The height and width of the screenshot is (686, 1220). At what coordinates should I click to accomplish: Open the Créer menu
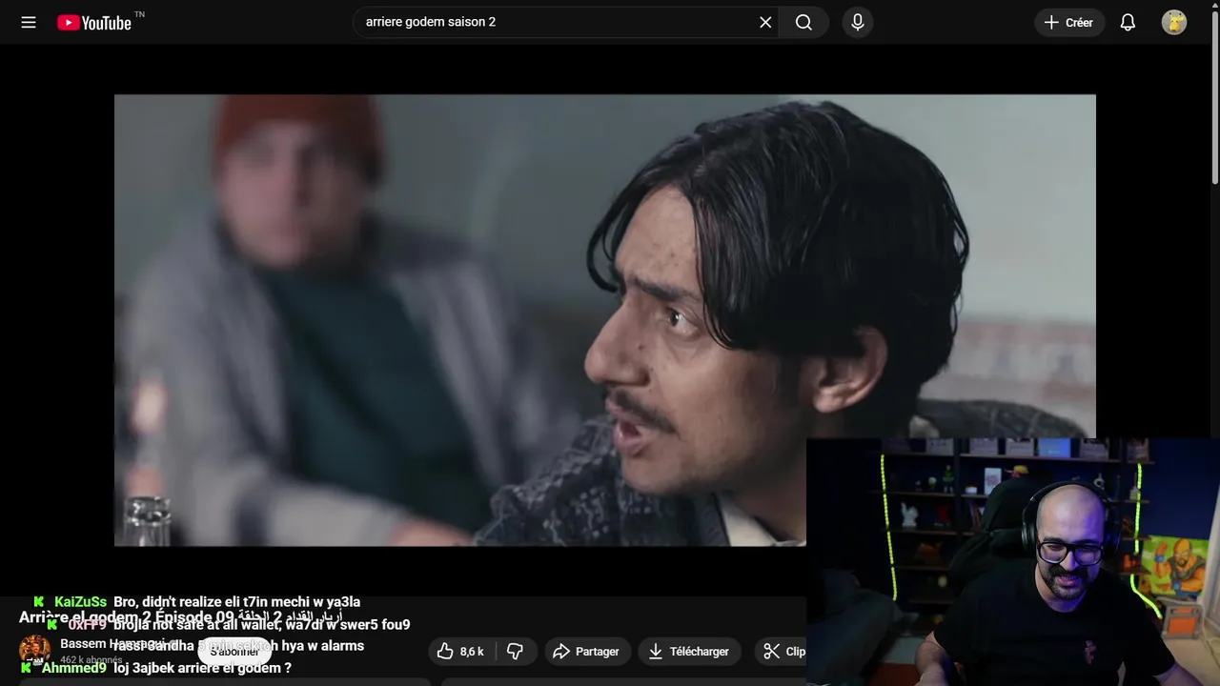click(x=1069, y=22)
